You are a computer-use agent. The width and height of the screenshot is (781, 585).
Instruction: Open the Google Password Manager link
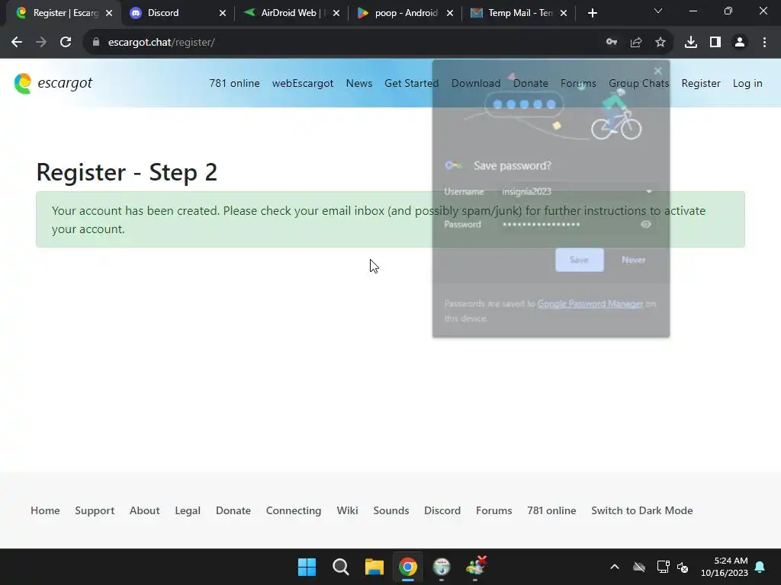click(x=590, y=303)
